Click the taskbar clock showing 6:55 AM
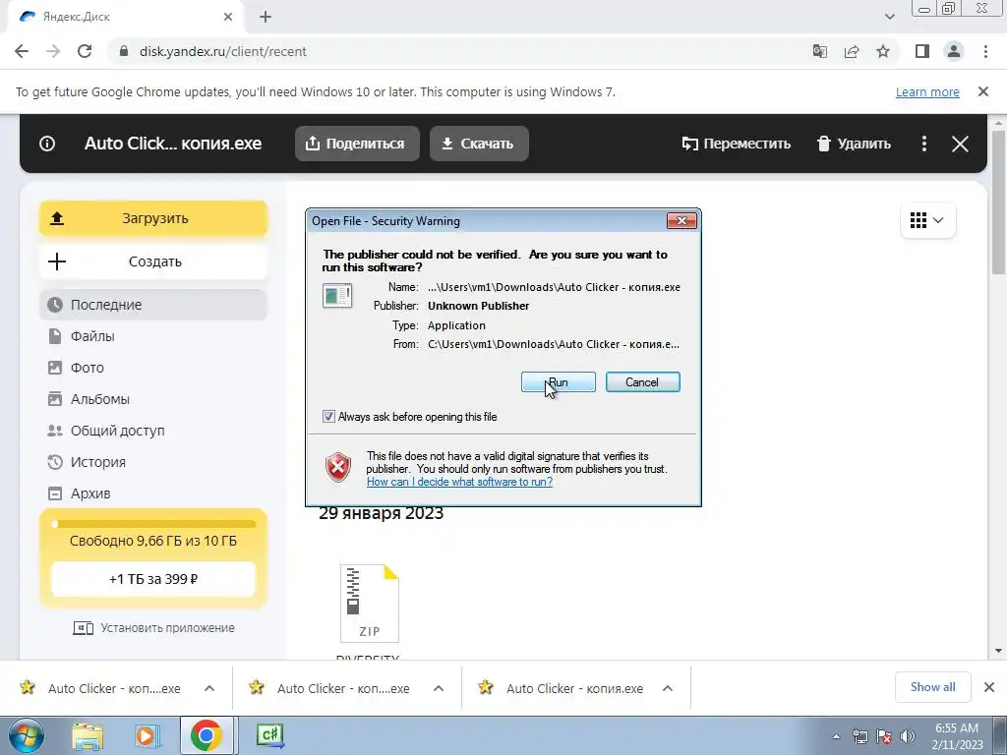This screenshot has width=1007, height=755. [x=957, y=736]
